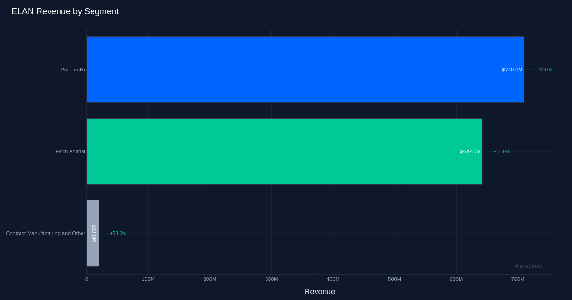
Task: Click the '+18.0%' growth label
Action: tap(502, 151)
